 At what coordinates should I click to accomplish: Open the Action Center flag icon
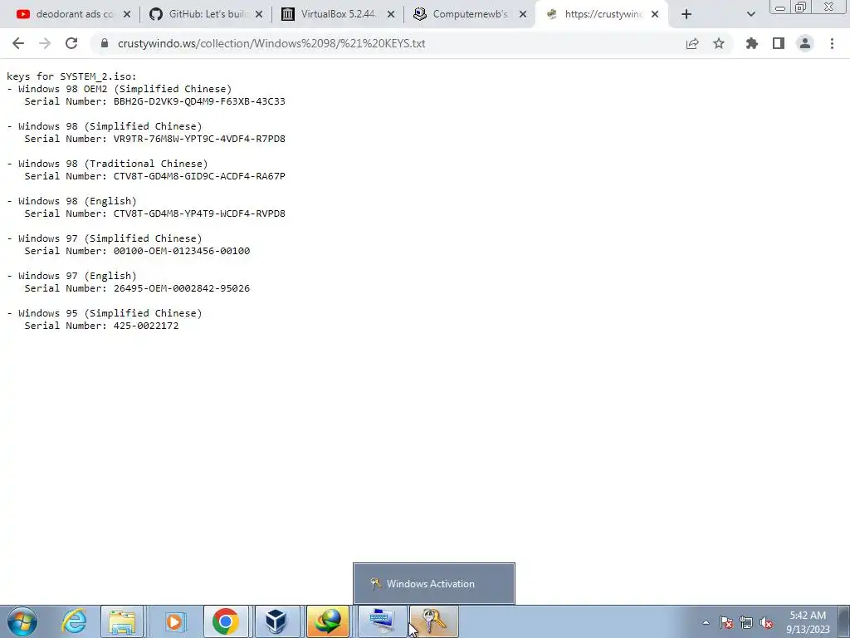pos(725,622)
